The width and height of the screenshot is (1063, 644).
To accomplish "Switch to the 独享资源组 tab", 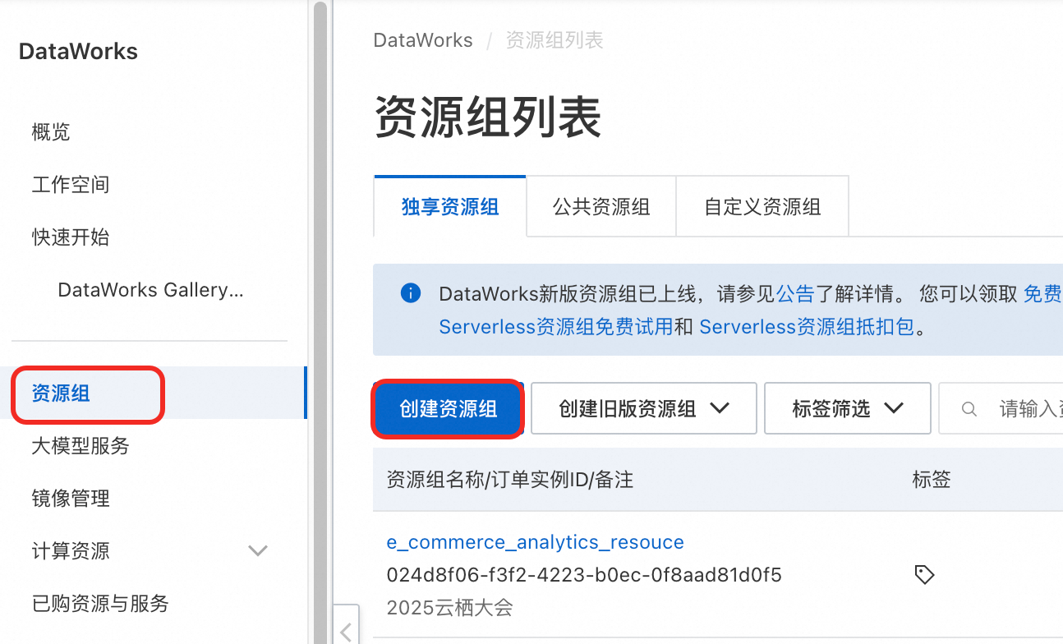I will point(450,206).
